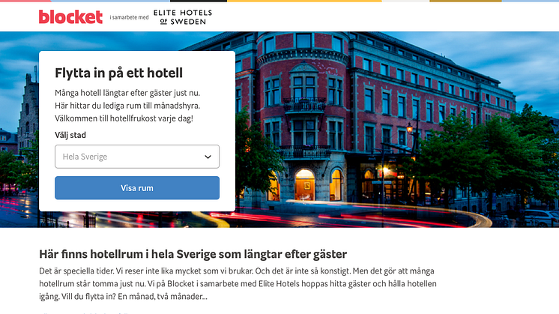Click the Välj stad field label
559x314 pixels.
(x=70, y=135)
